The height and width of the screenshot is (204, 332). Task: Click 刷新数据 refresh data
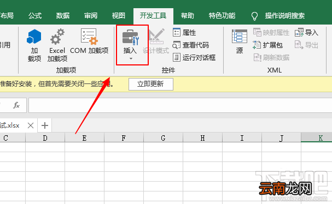pyautogui.click(x=271, y=57)
